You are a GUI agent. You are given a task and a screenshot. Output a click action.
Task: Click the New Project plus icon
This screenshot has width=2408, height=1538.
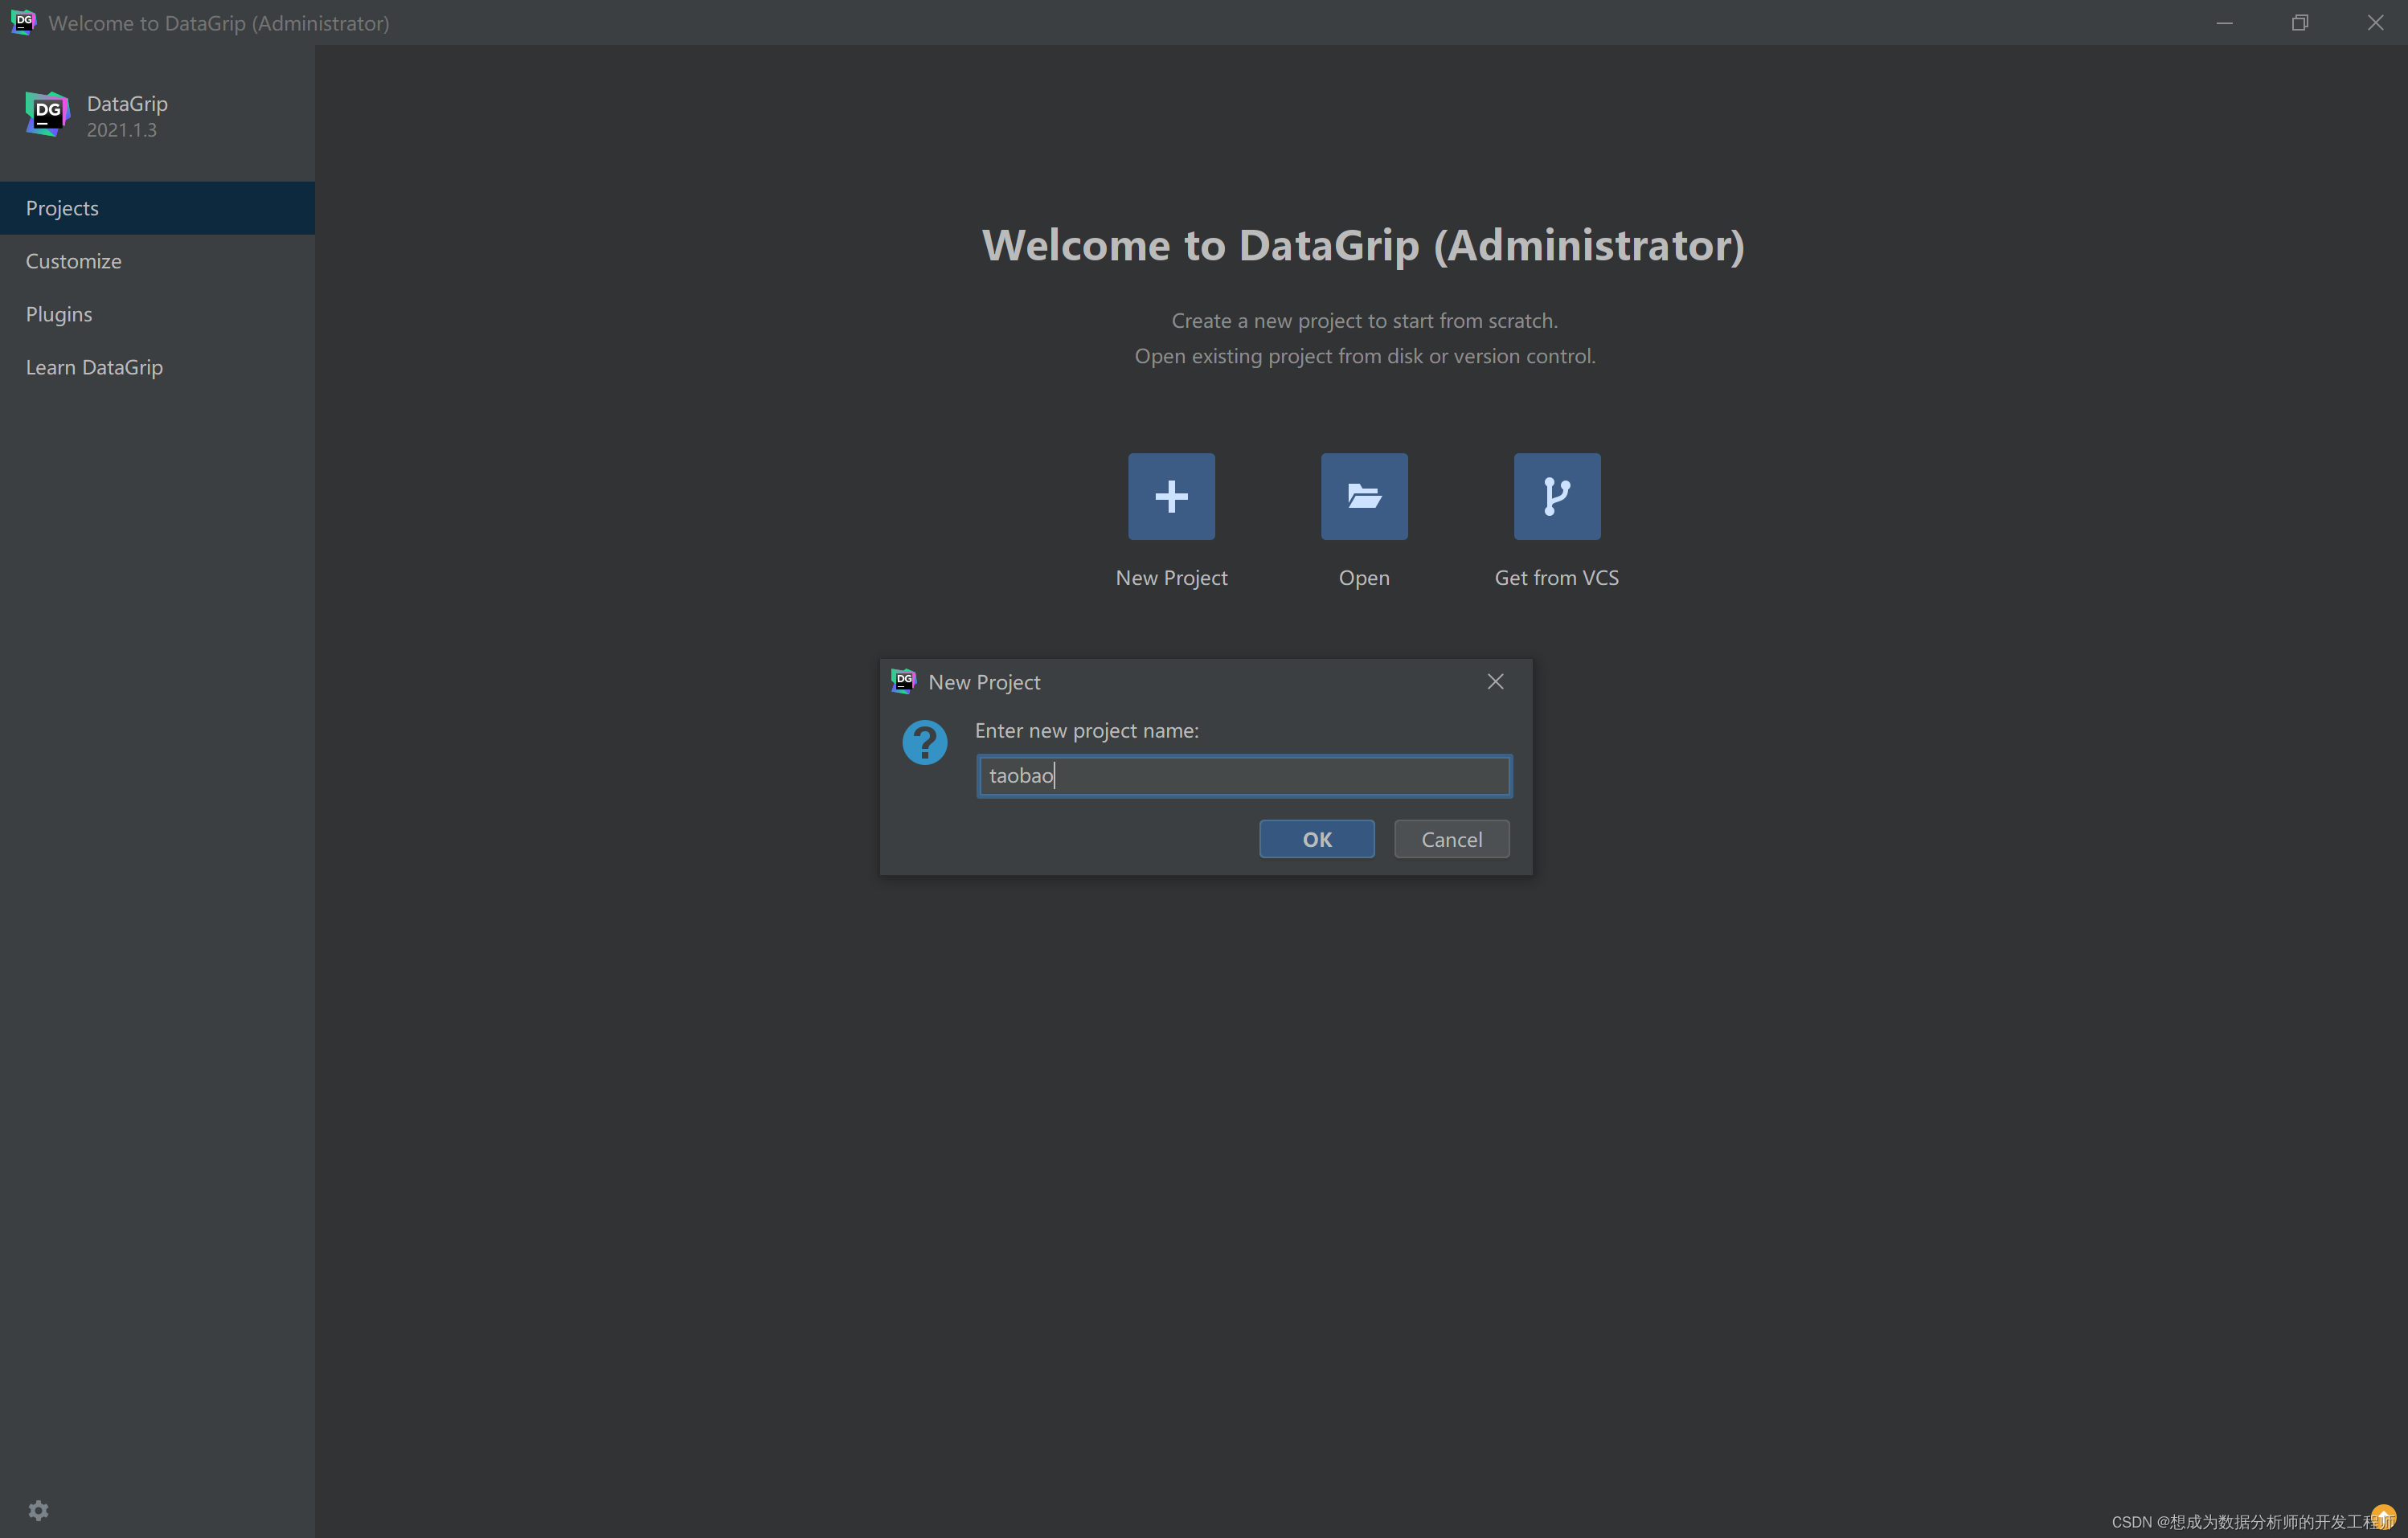[x=1171, y=496]
